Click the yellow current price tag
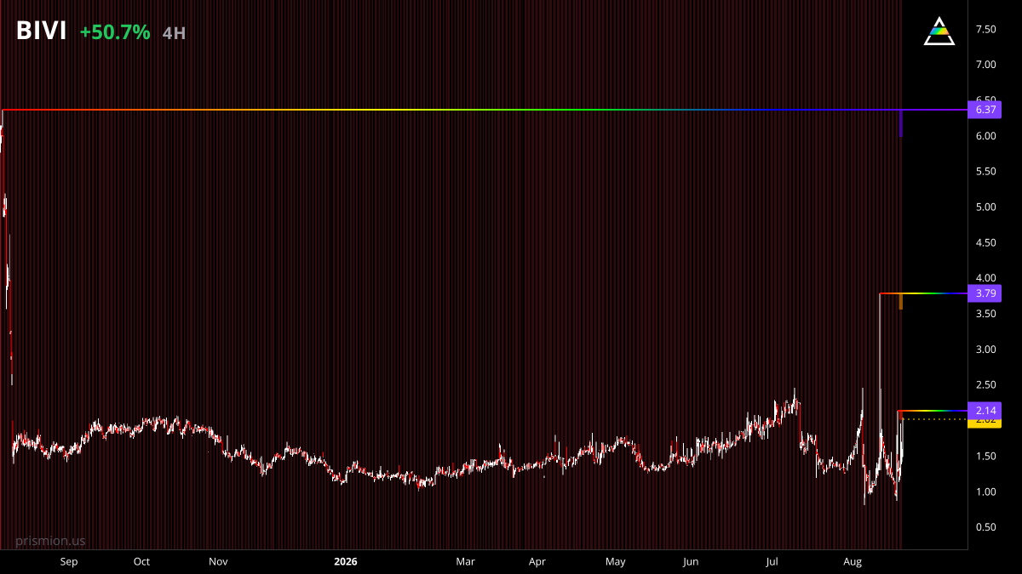 click(985, 422)
